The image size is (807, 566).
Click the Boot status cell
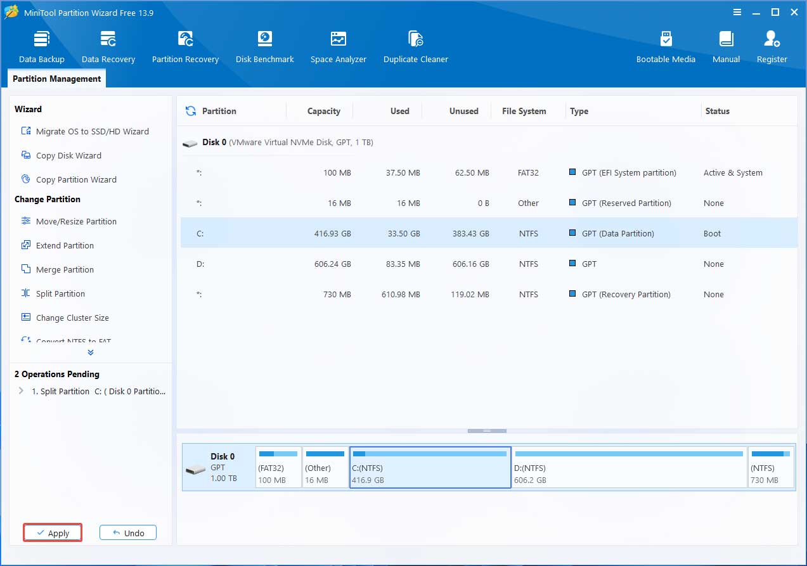tap(712, 233)
